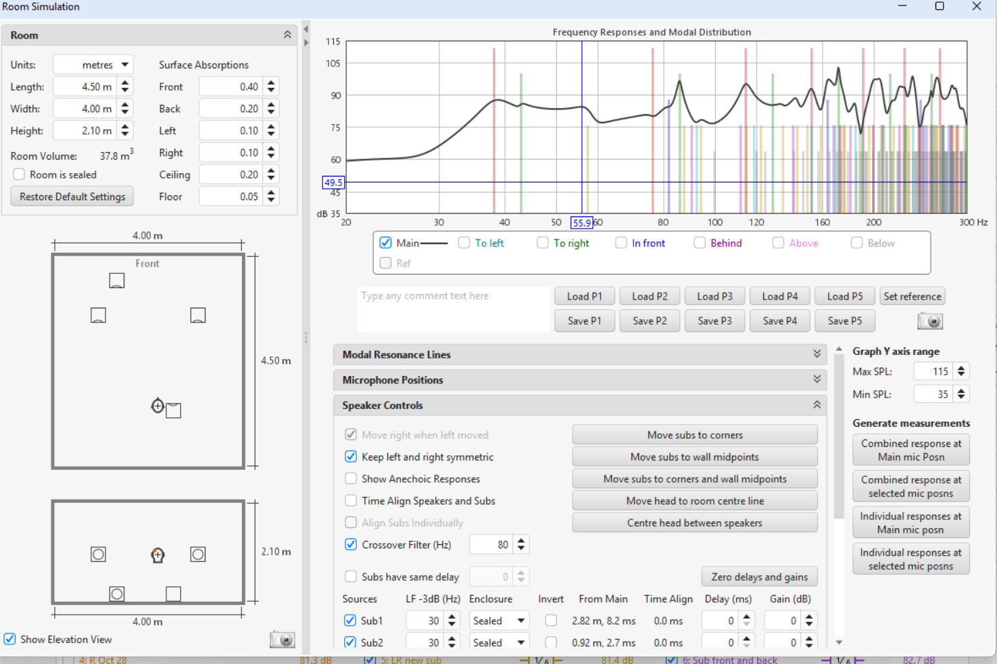Tick the Room is sealed checkbox
Viewport: 997px width, 664px height.
[x=19, y=174]
